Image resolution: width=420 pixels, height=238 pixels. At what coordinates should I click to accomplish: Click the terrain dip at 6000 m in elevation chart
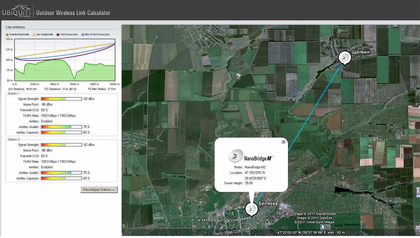[75, 77]
